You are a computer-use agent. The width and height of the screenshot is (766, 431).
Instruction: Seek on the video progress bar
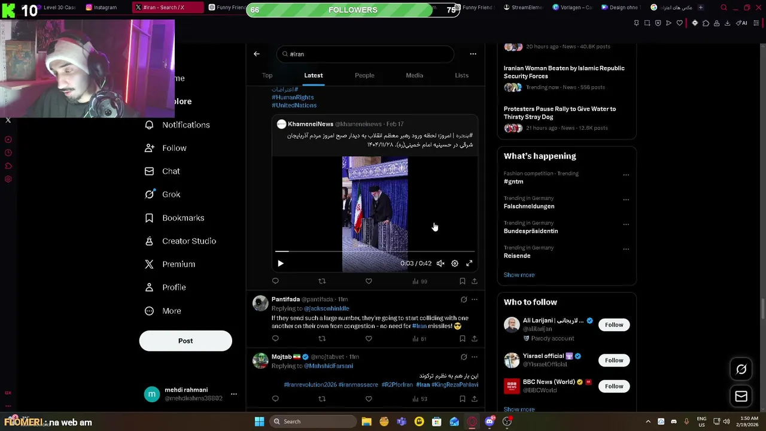[x=375, y=251]
